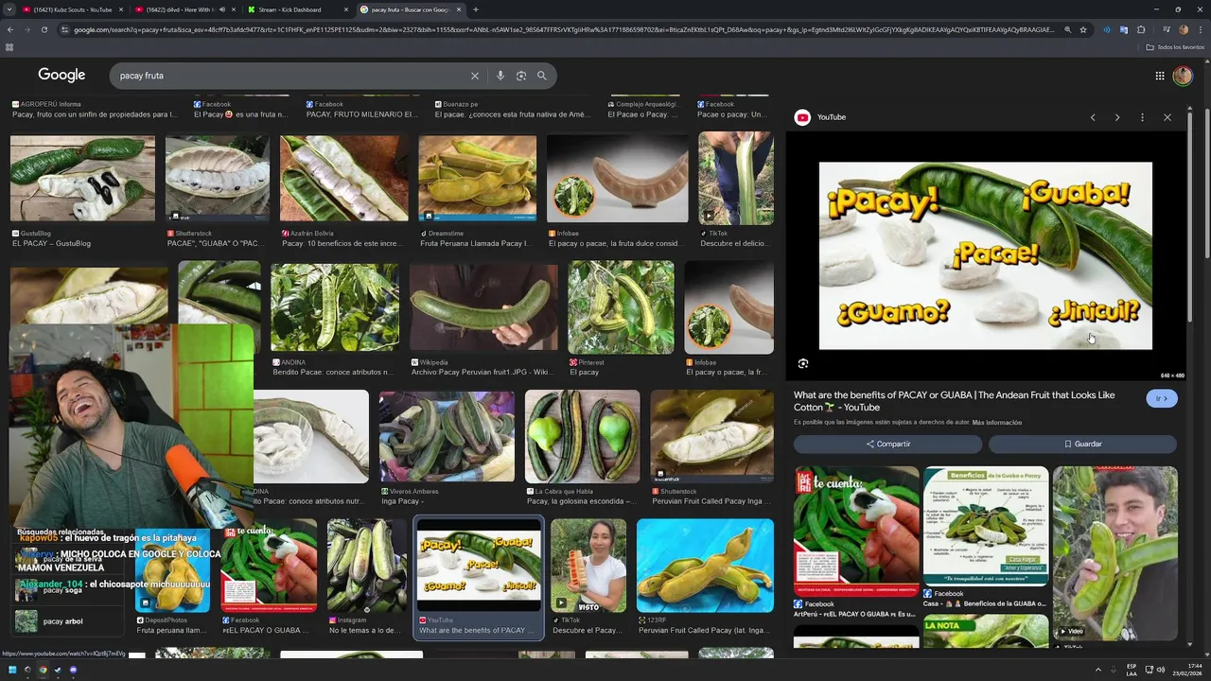Image resolution: width=1211 pixels, height=681 pixels.
Task: Open the Dreamstime Fruta Peruana image
Action: 478,179
